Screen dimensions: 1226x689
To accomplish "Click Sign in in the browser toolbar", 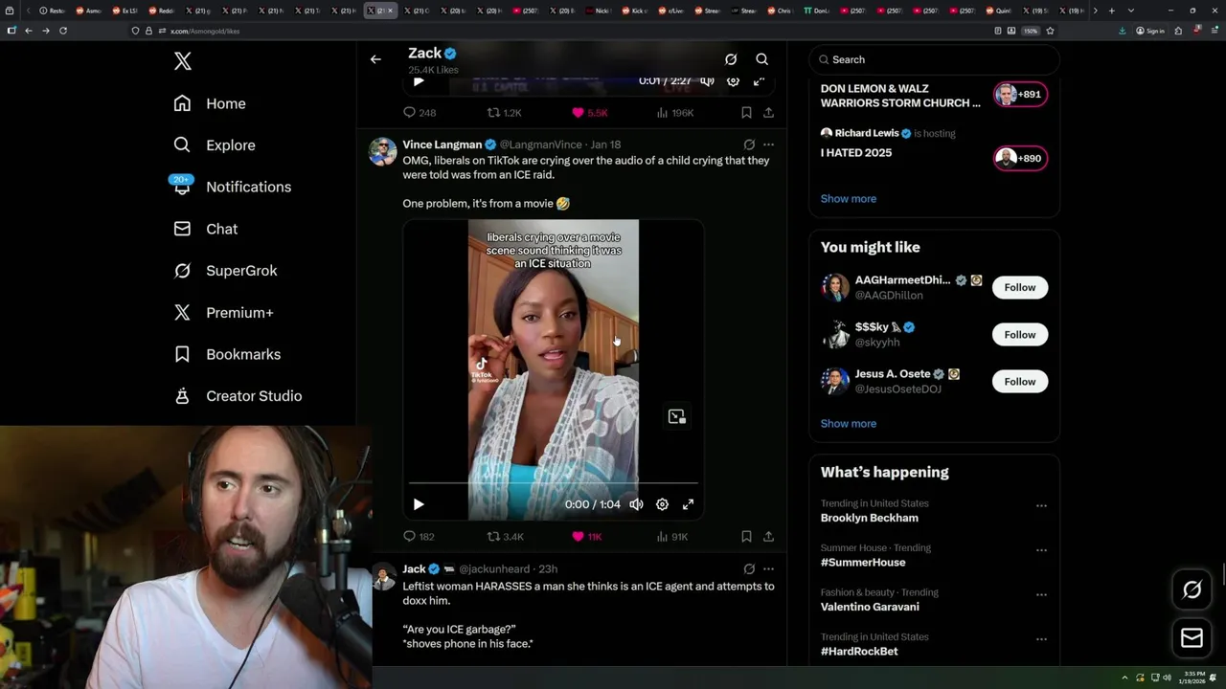I will pos(1150,31).
